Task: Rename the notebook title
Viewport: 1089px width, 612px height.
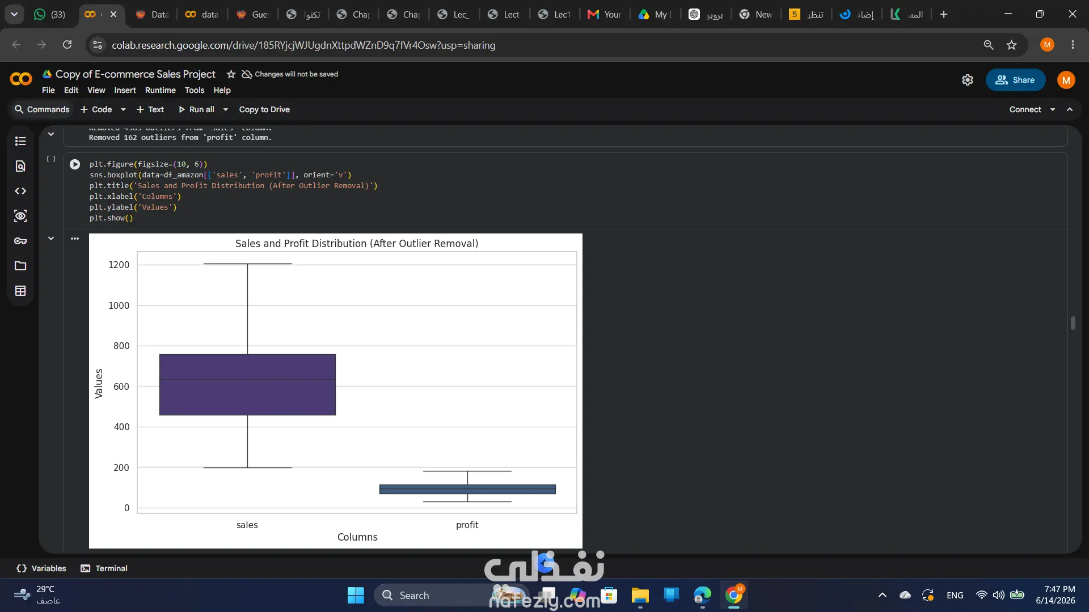Action: (x=136, y=74)
